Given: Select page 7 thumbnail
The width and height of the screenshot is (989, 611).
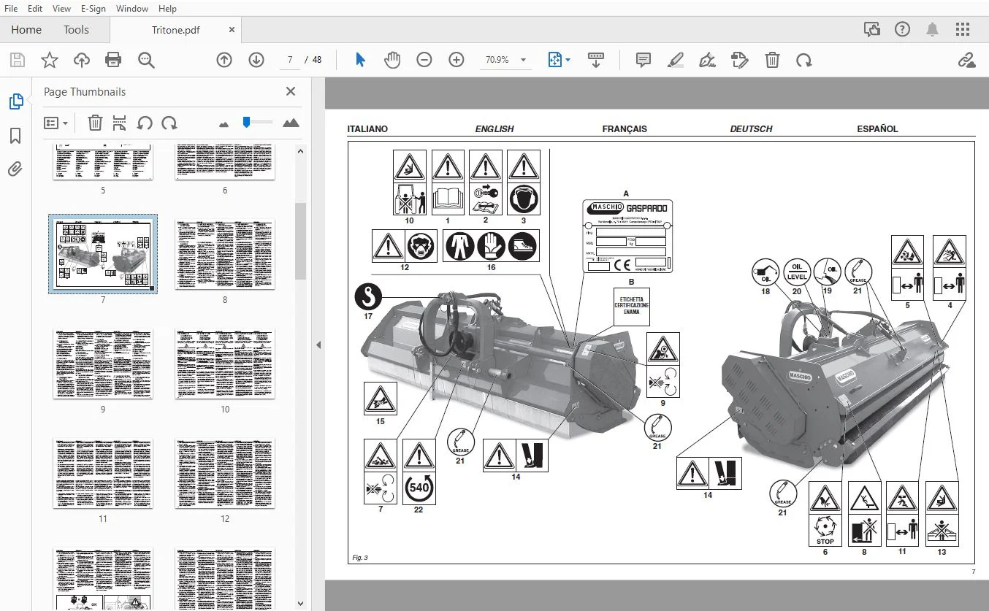Looking at the screenshot, I should pos(103,254).
